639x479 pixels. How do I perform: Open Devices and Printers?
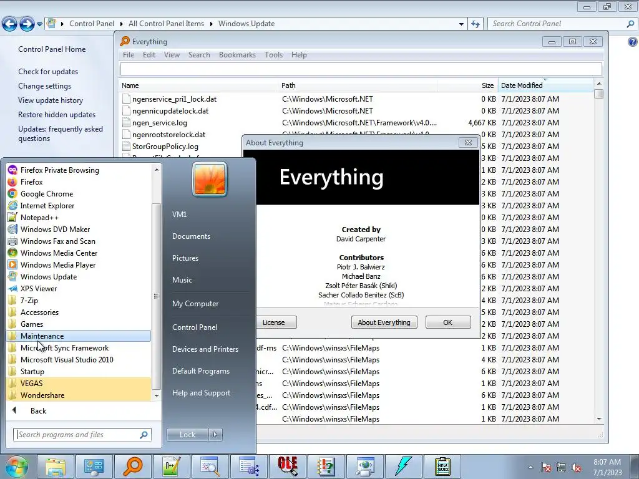click(205, 349)
